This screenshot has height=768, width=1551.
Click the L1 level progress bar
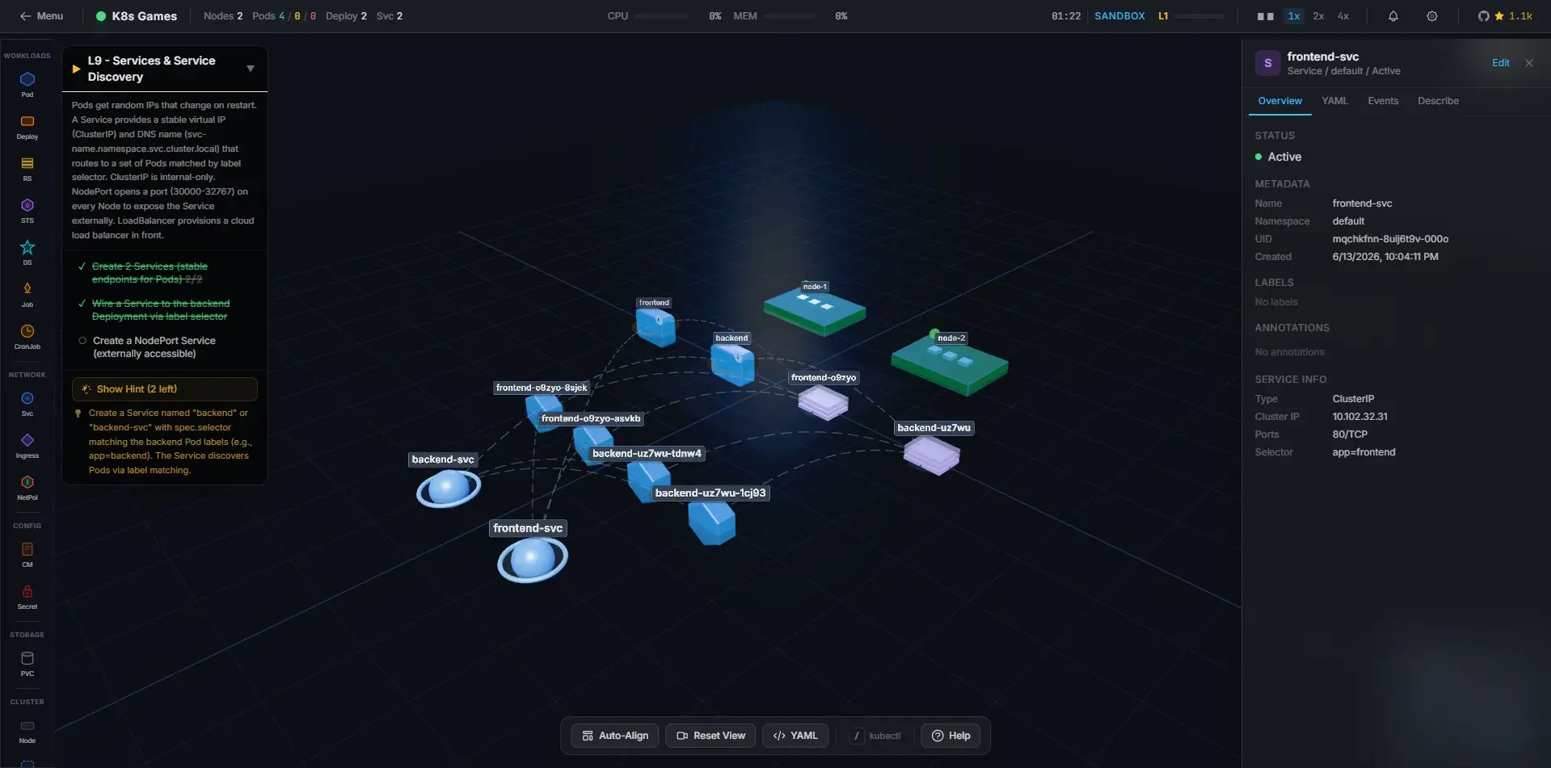coord(1199,16)
